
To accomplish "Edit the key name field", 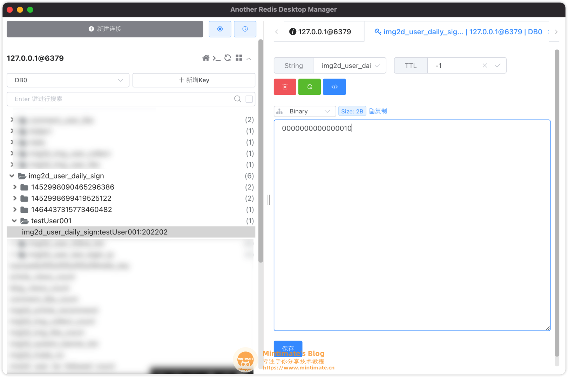I will 346,65.
